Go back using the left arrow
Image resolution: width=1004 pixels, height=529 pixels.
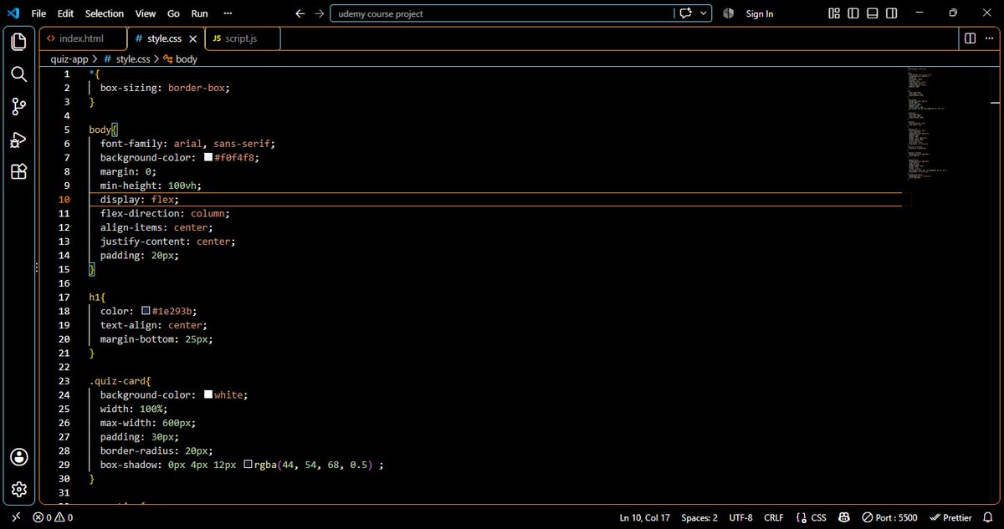(301, 13)
